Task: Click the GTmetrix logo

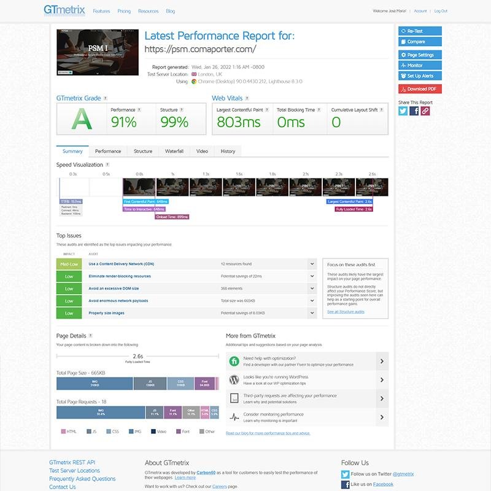Action: click(x=64, y=10)
